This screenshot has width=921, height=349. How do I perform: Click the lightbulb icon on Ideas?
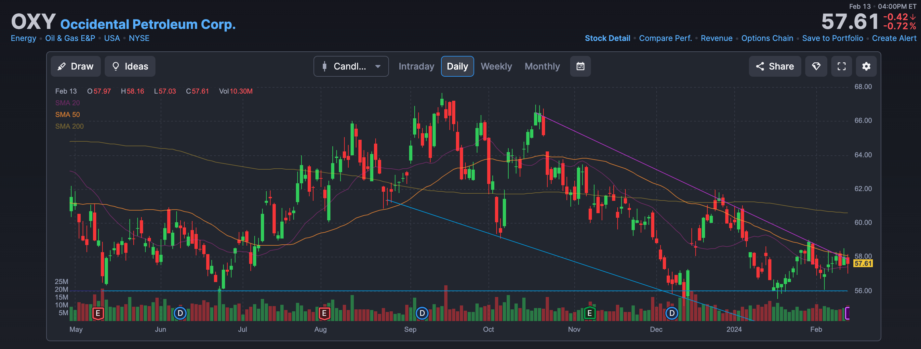point(115,66)
